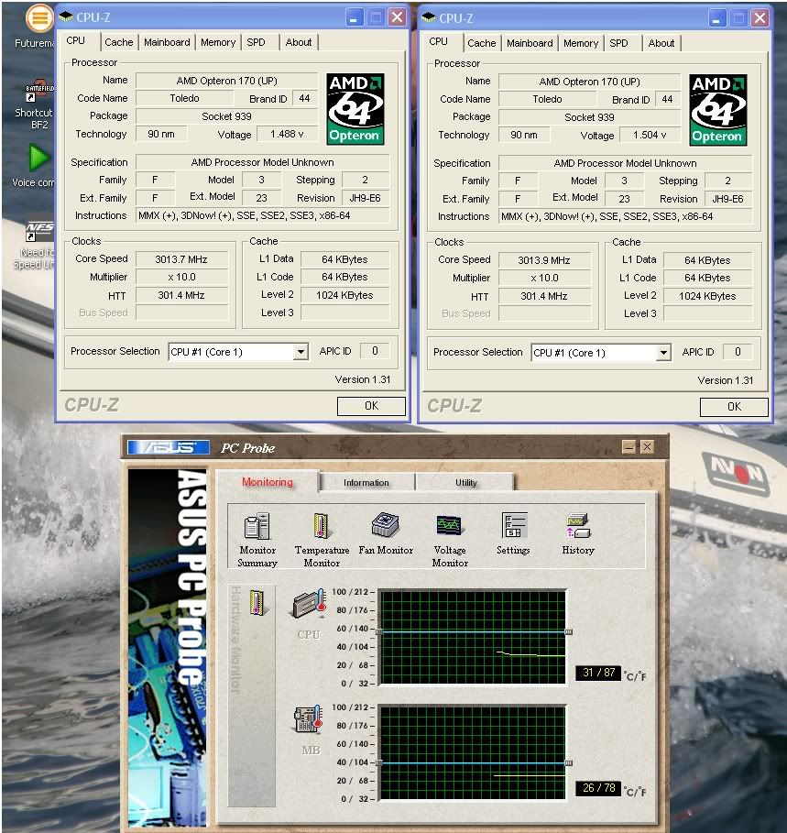Open the PC Probe Settings icon
787x833 pixels.
[513, 526]
